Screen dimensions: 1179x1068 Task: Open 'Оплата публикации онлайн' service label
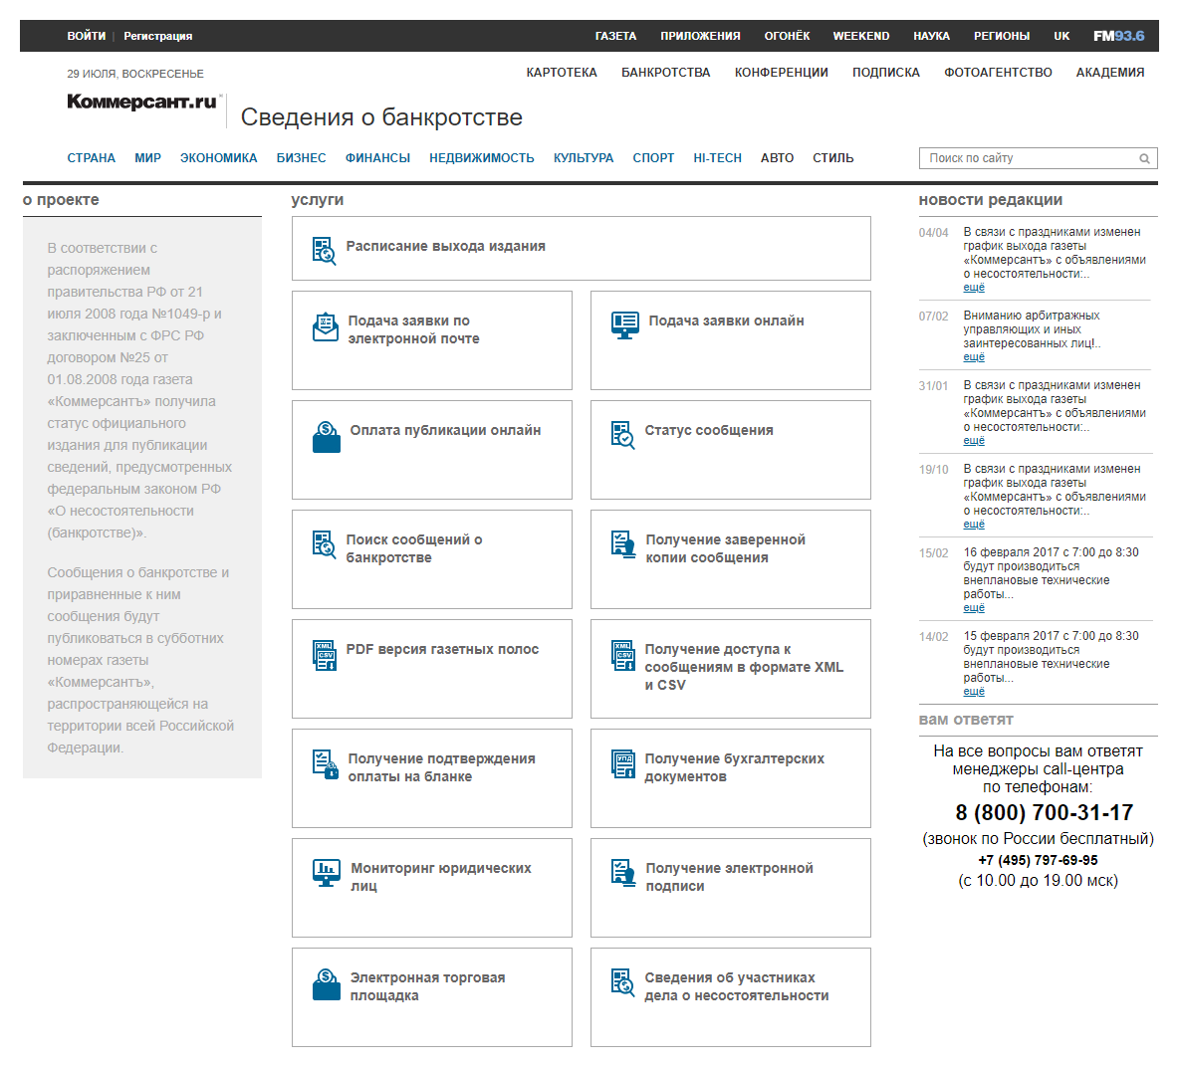click(445, 430)
